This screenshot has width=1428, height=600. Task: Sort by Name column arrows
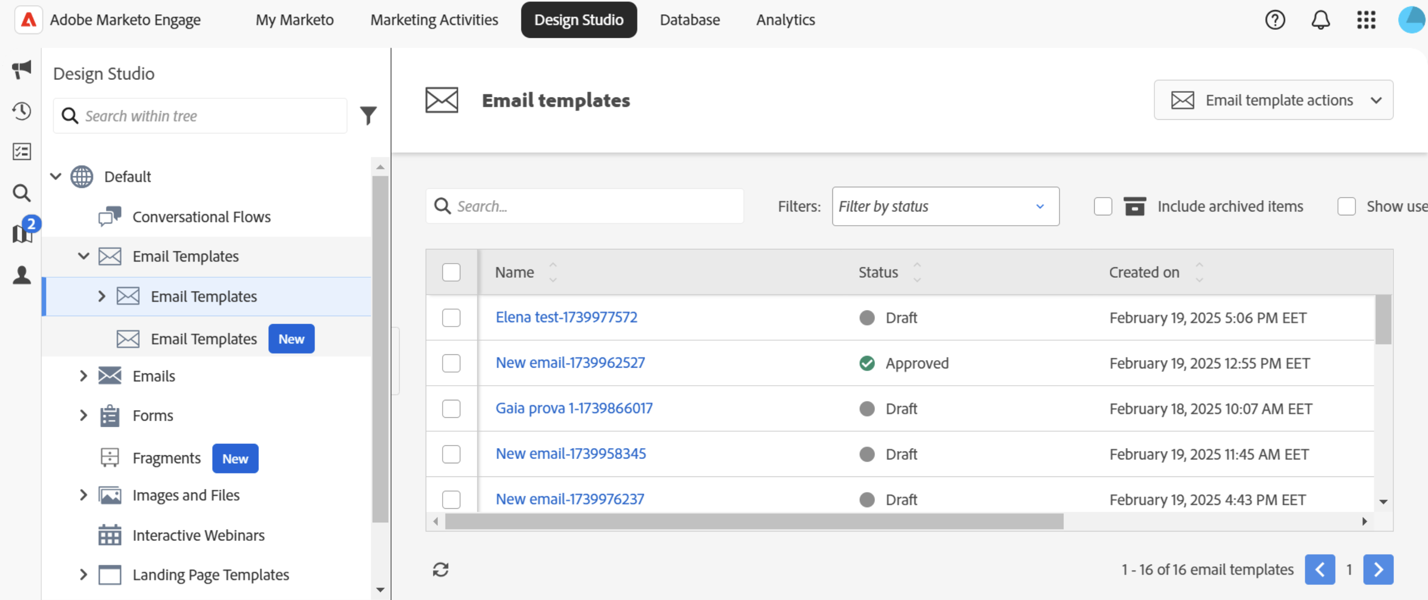pos(553,272)
